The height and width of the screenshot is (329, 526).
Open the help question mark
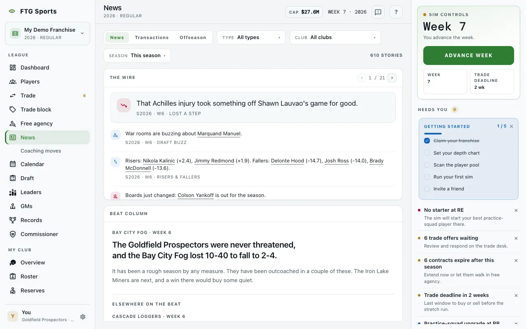click(x=396, y=12)
